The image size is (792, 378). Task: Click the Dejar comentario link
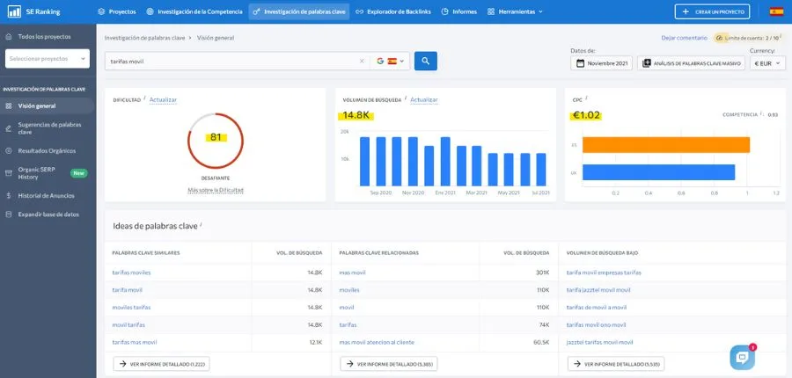(x=684, y=38)
